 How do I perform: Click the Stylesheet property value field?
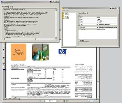tap(107, 27)
